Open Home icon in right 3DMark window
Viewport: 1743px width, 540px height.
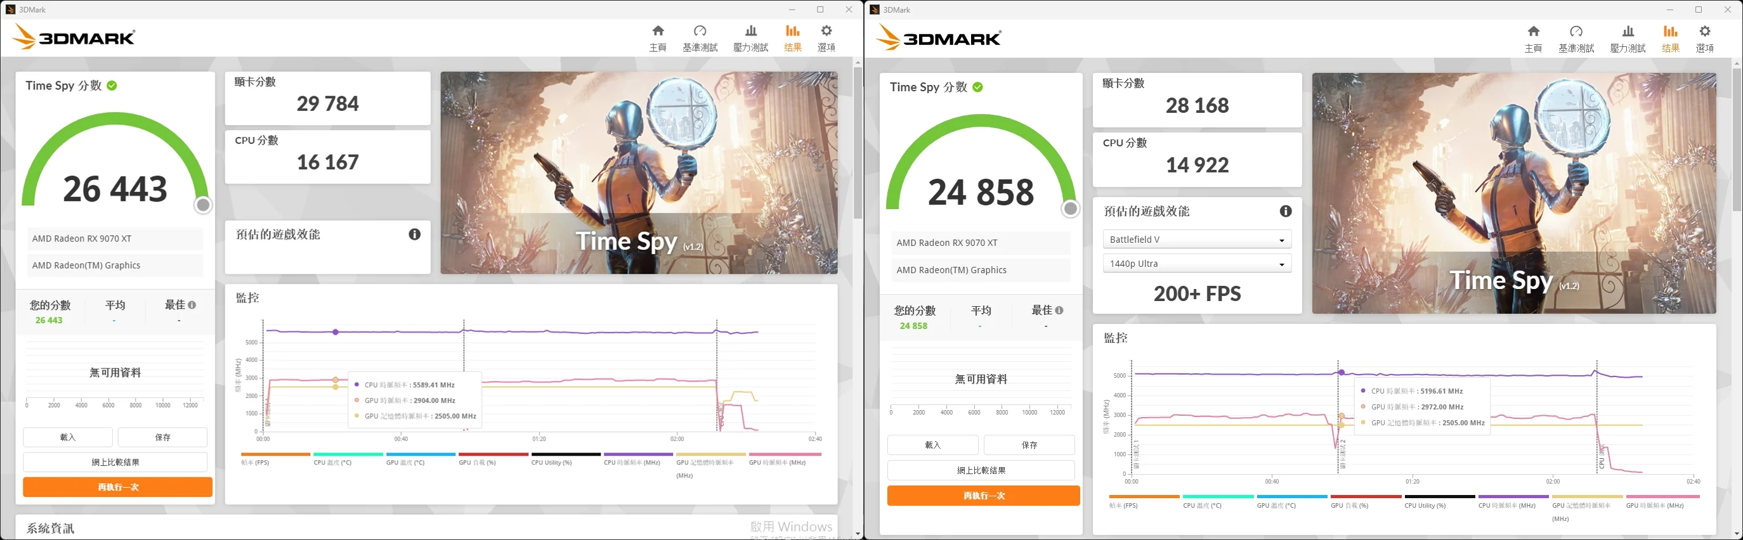click(x=1533, y=39)
